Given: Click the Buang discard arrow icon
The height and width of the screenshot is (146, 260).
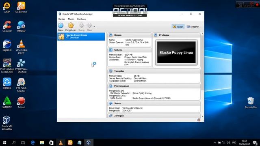Looking at the screenshot, I should coord(81,25).
